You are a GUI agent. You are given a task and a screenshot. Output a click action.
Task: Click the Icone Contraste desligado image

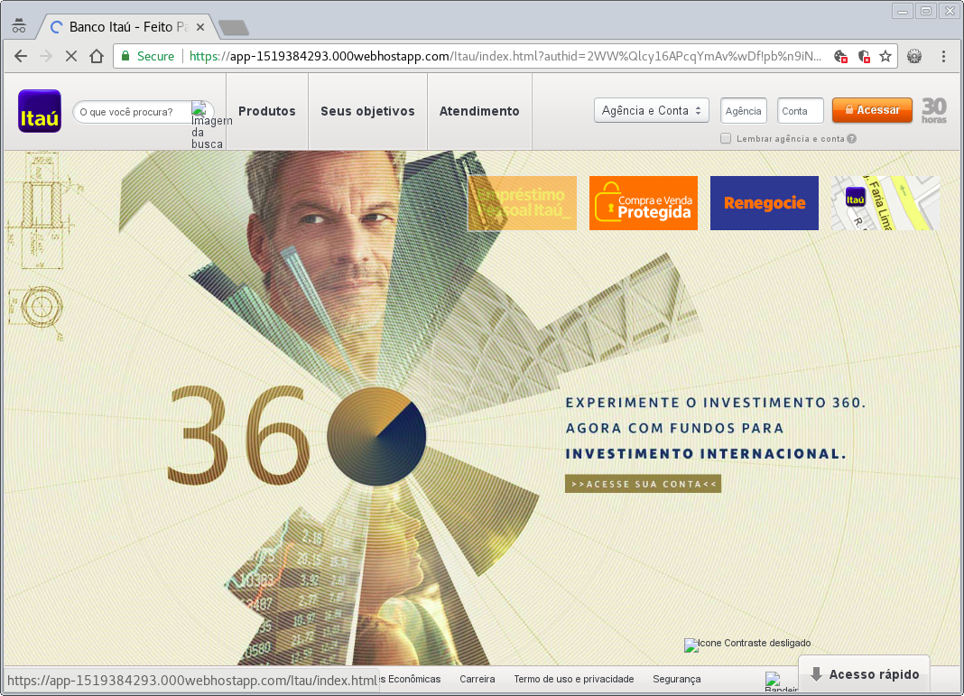[747, 644]
